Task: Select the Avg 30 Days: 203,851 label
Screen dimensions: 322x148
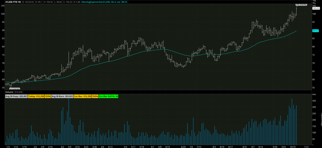Action: tap(16, 96)
